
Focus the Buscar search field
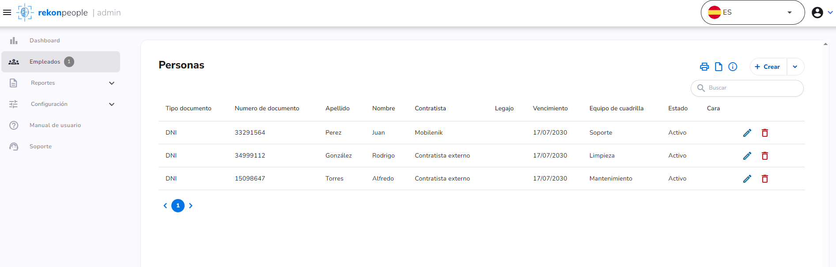(747, 88)
